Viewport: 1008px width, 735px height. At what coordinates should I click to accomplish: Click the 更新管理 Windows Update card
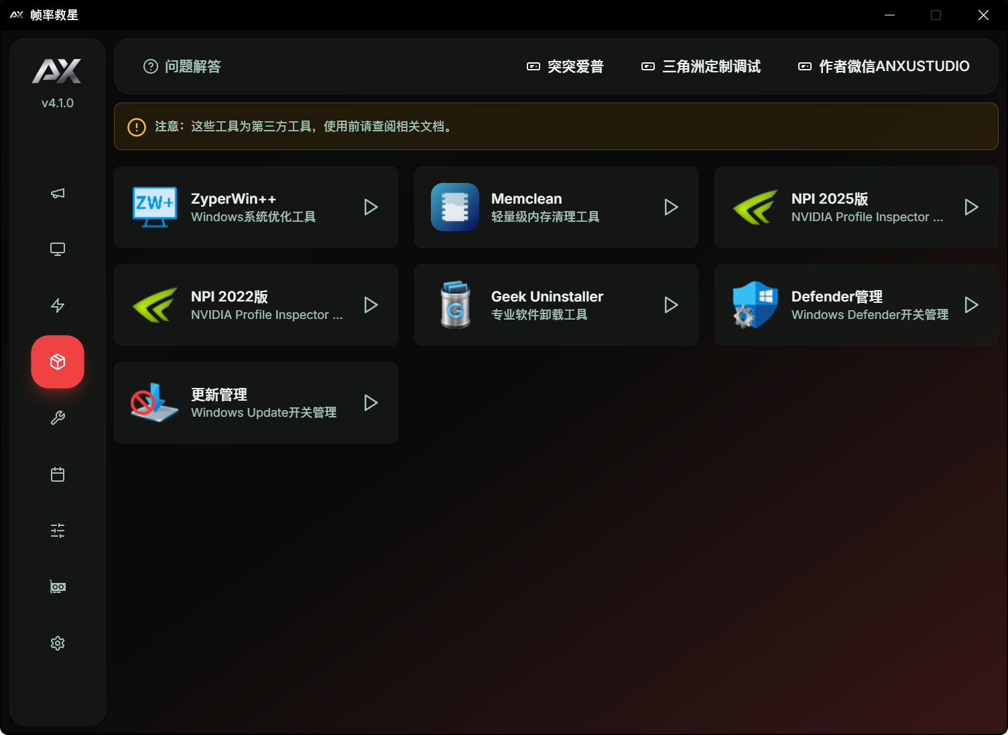(x=255, y=403)
